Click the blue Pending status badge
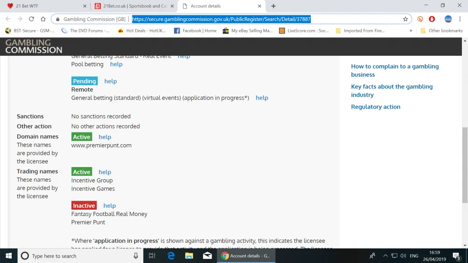This screenshot has width=468, height=263. click(84, 81)
